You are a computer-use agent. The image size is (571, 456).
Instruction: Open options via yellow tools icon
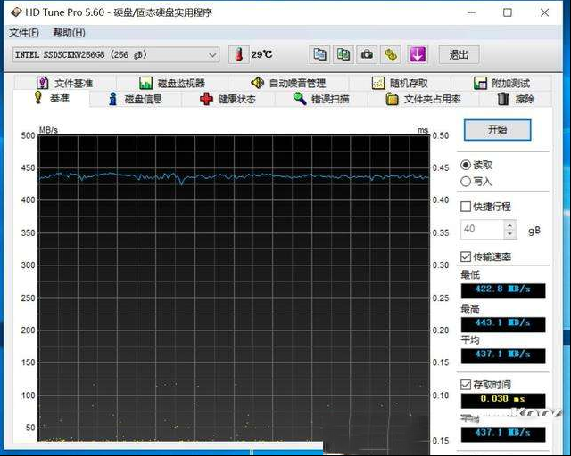tap(391, 55)
